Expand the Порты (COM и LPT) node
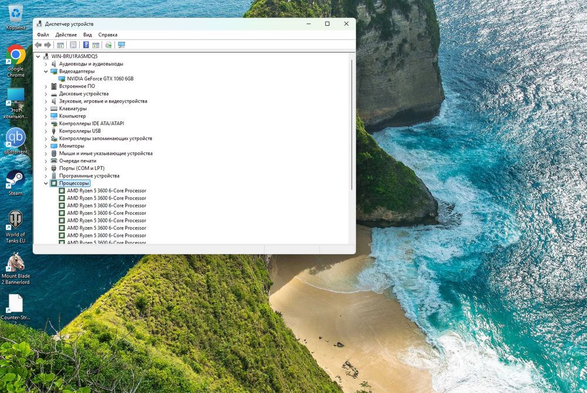Screen dimensions: 587x393 [x=46, y=168]
